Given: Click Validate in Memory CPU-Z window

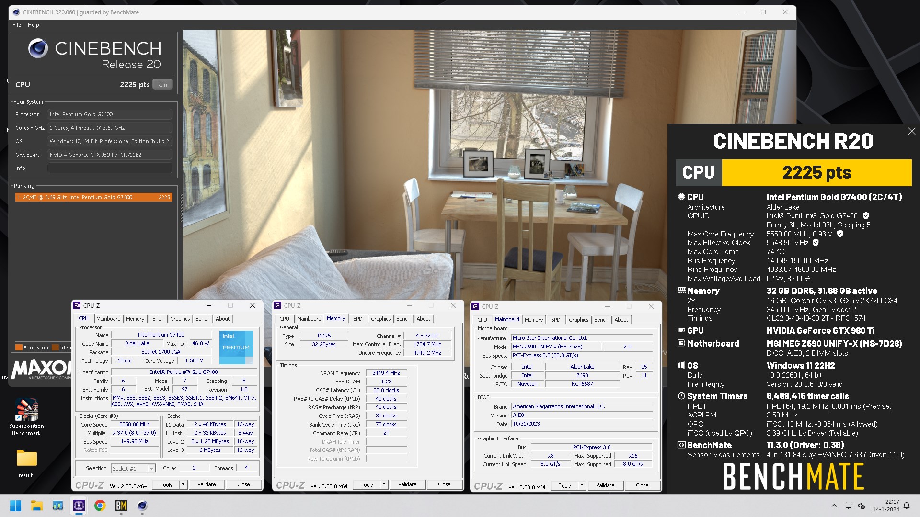Looking at the screenshot, I should (407, 484).
